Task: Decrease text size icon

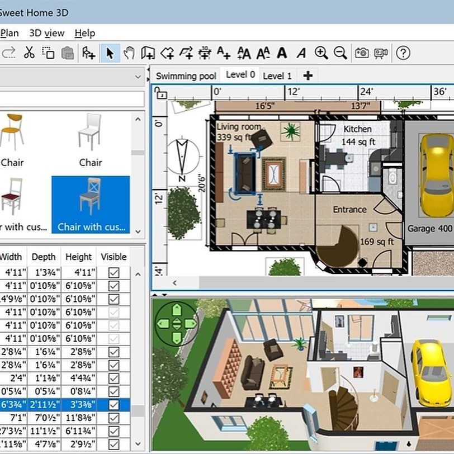Action: (x=263, y=53)
